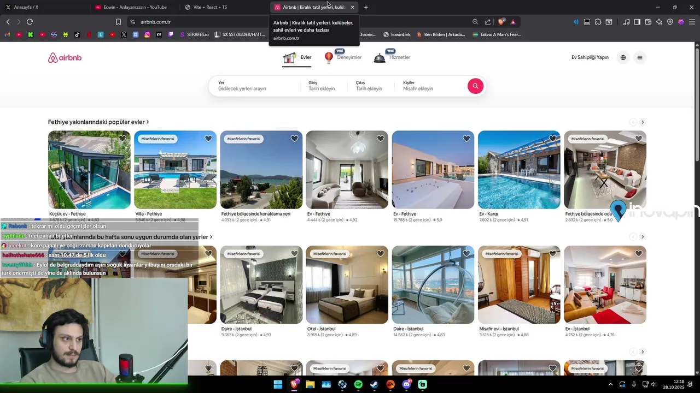Open the Airbnb hamburger menu
Viewport: 700px width, 393px height.
(x=640, y=57)
